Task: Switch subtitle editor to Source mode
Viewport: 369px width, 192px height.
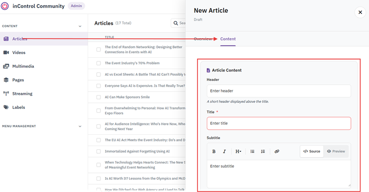Action: (312, 151)
